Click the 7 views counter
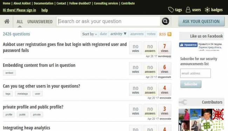The image size is (228, 131). click(x=165, y=48)
